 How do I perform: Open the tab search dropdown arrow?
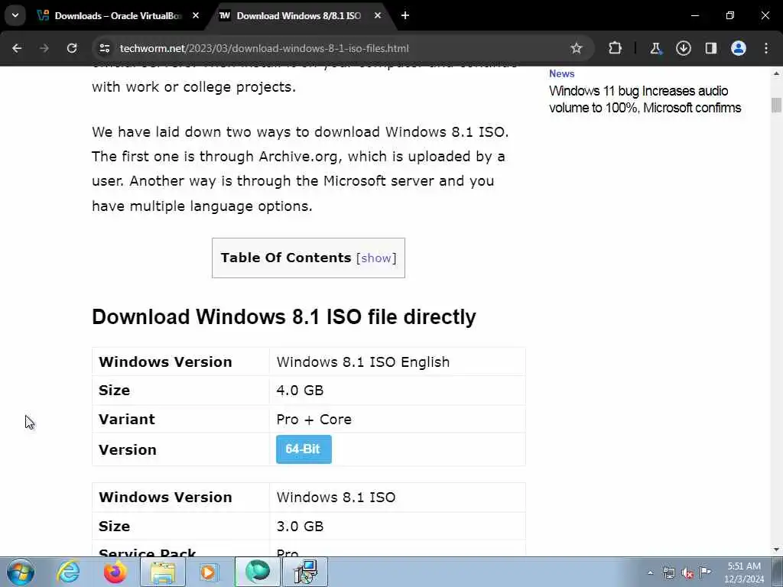pyautogui.click(x=15, y=15)
